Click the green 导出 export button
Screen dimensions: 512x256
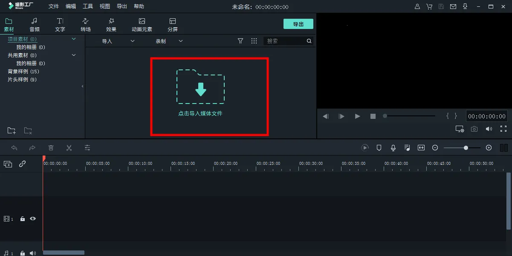(298, 24)
